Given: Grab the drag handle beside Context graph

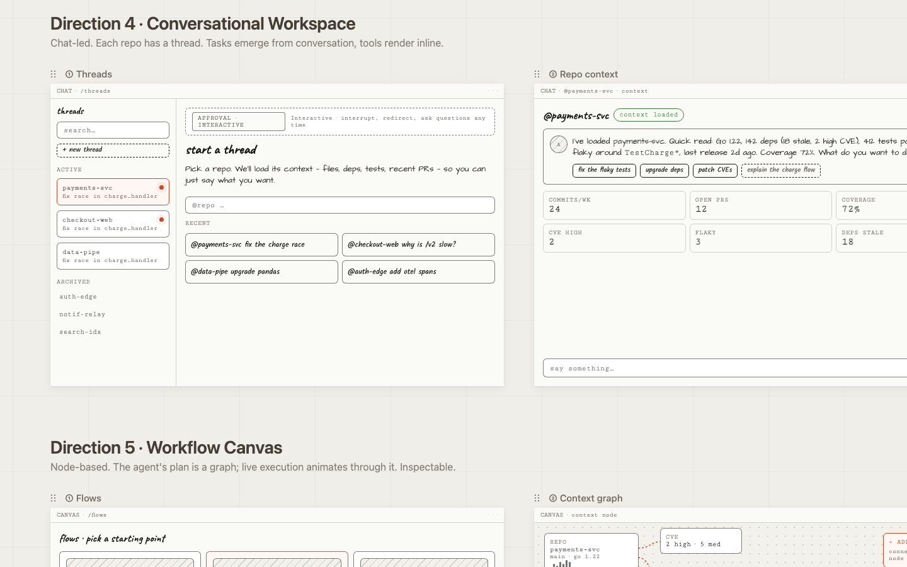Looking at the screenshot, I should pyautogui.click(x=537, y=498).
